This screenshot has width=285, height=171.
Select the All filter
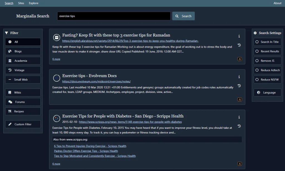(23, 42)
